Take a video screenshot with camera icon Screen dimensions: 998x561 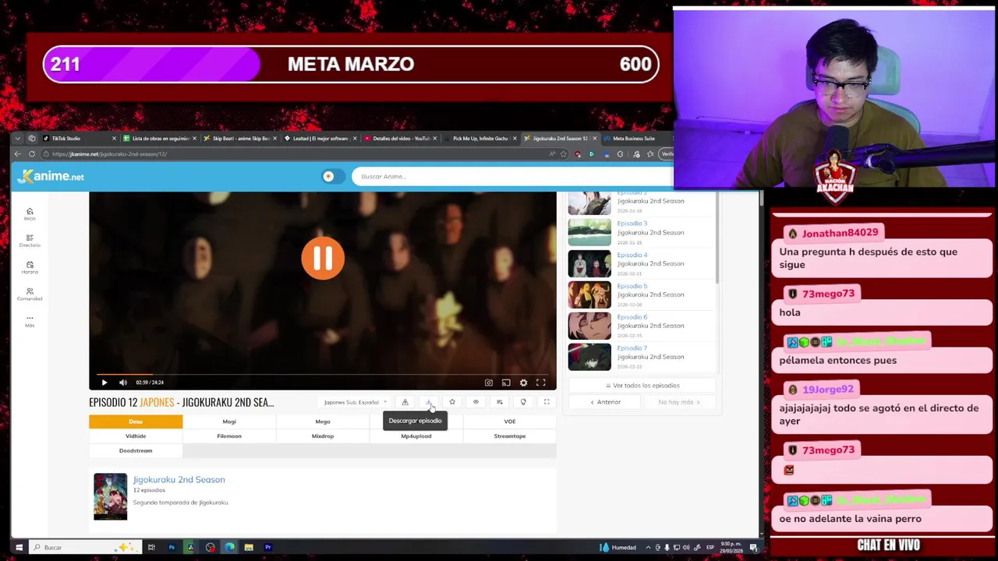[489, 383]
